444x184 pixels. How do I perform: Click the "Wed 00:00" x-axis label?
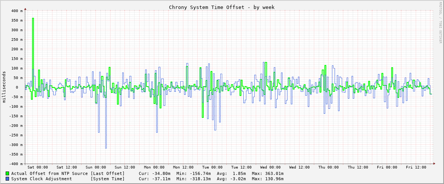tap(270, 167)
